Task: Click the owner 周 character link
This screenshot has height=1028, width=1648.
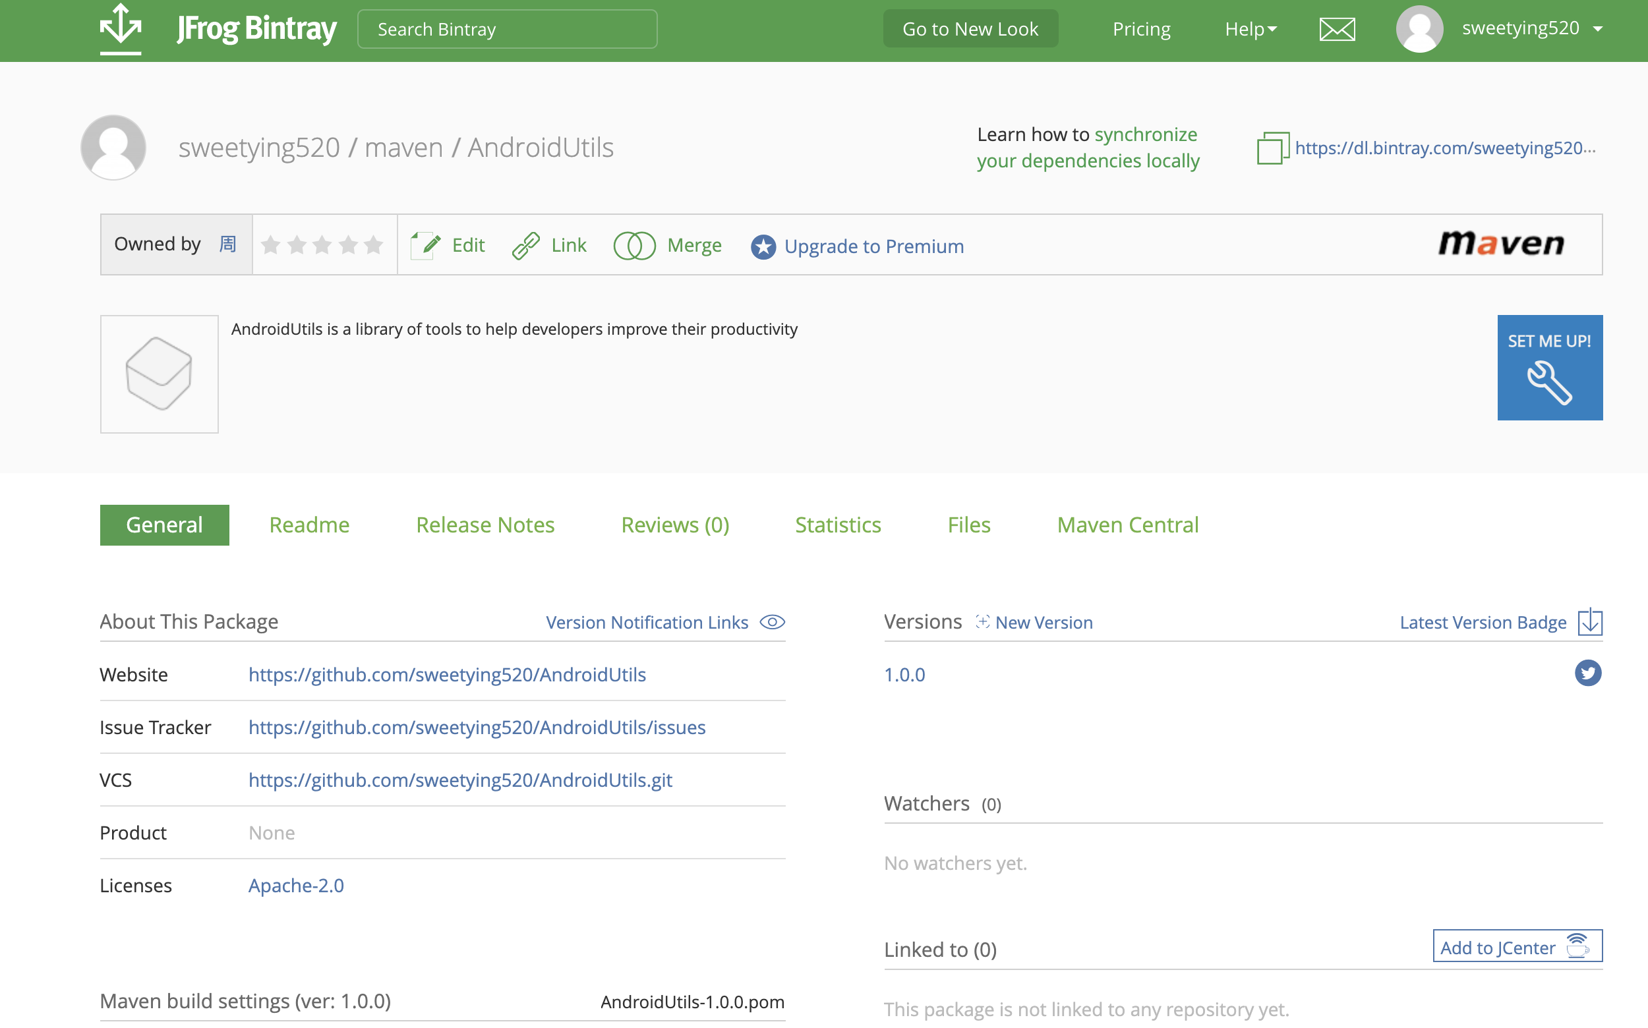Action: click(228, 244)
